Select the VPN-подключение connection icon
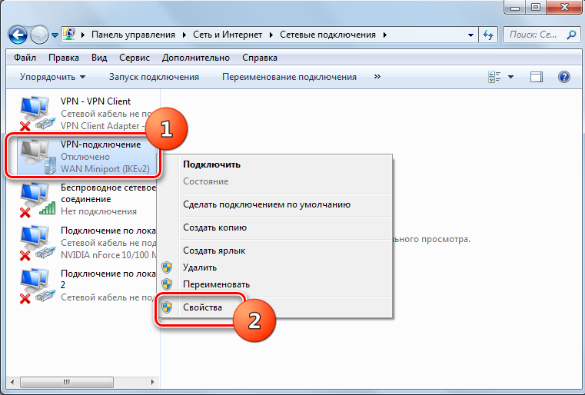 pyautogui.click(x=38, y=156)
